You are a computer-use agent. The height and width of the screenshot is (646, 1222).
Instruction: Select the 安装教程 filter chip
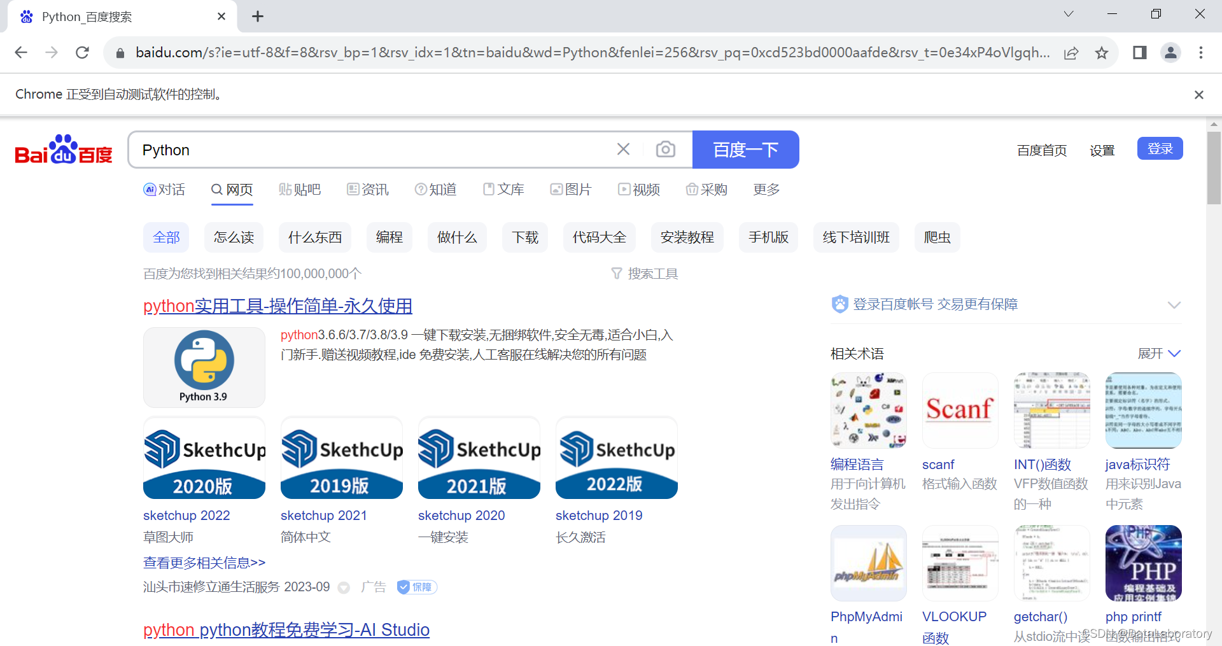coord(687,237)
